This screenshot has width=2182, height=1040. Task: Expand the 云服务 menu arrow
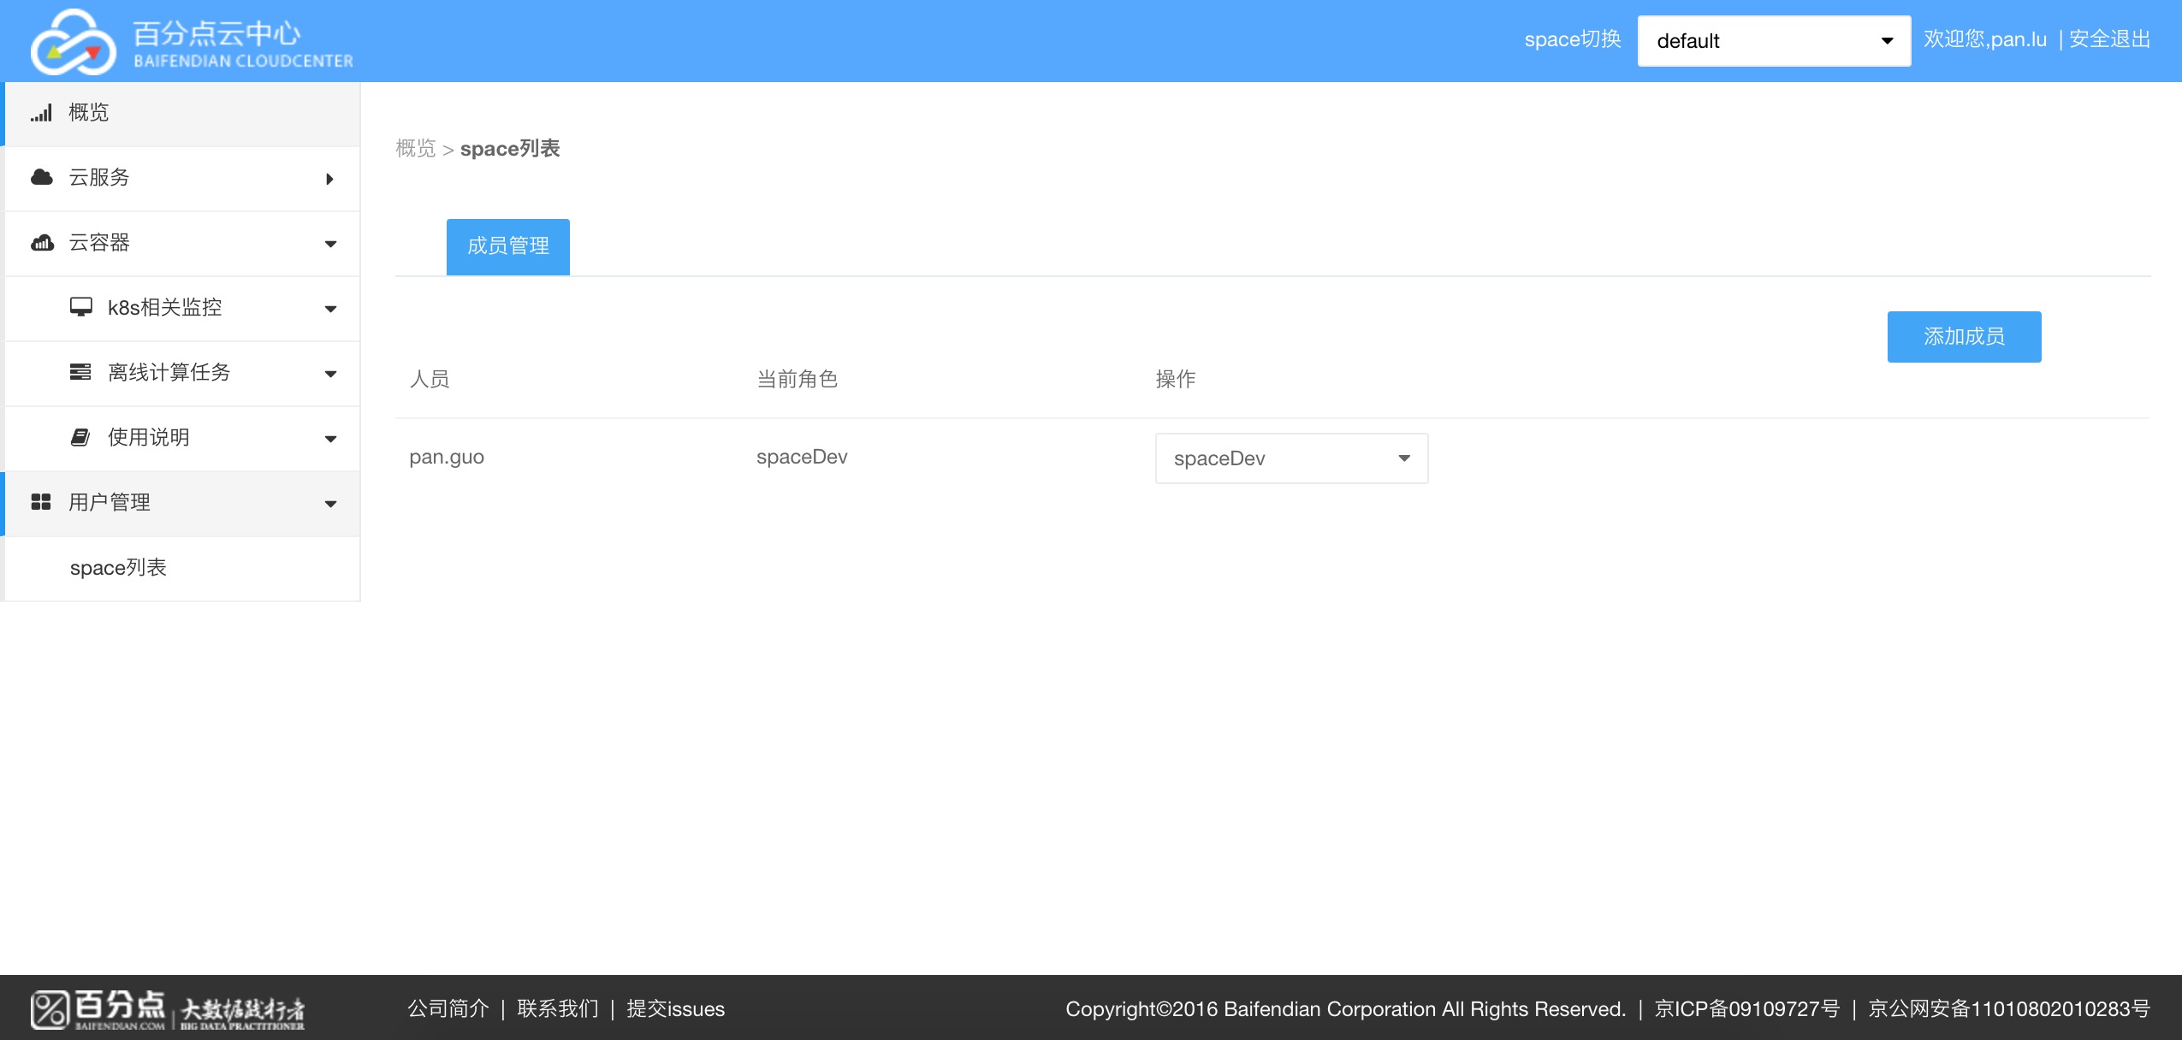click(x=329, y=178)
